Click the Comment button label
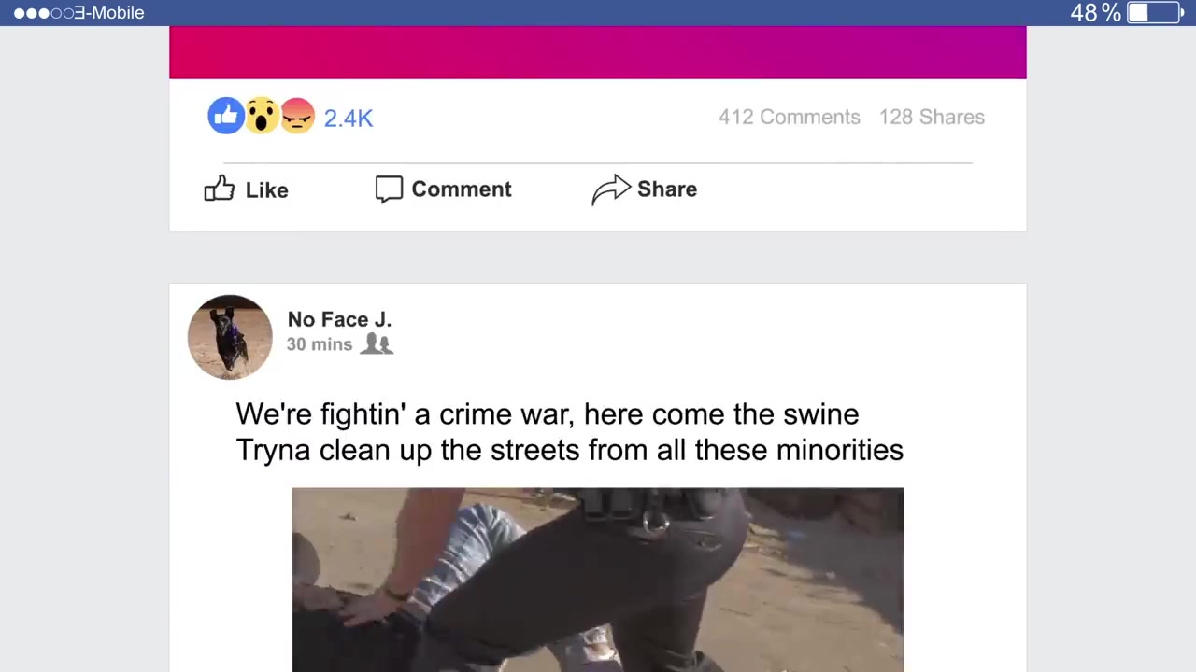The width and height of the screenshot is (1196, 672). pyautogui.click(x=462, y=189)
